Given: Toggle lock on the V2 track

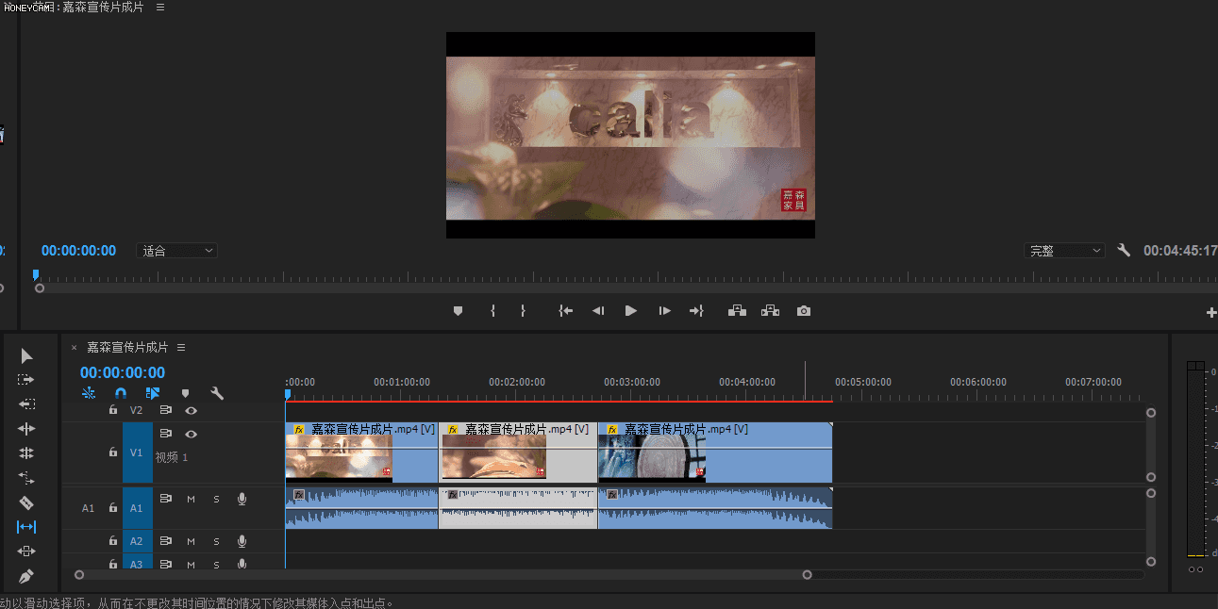Looking at the screenshot, I should coord(112,410).
